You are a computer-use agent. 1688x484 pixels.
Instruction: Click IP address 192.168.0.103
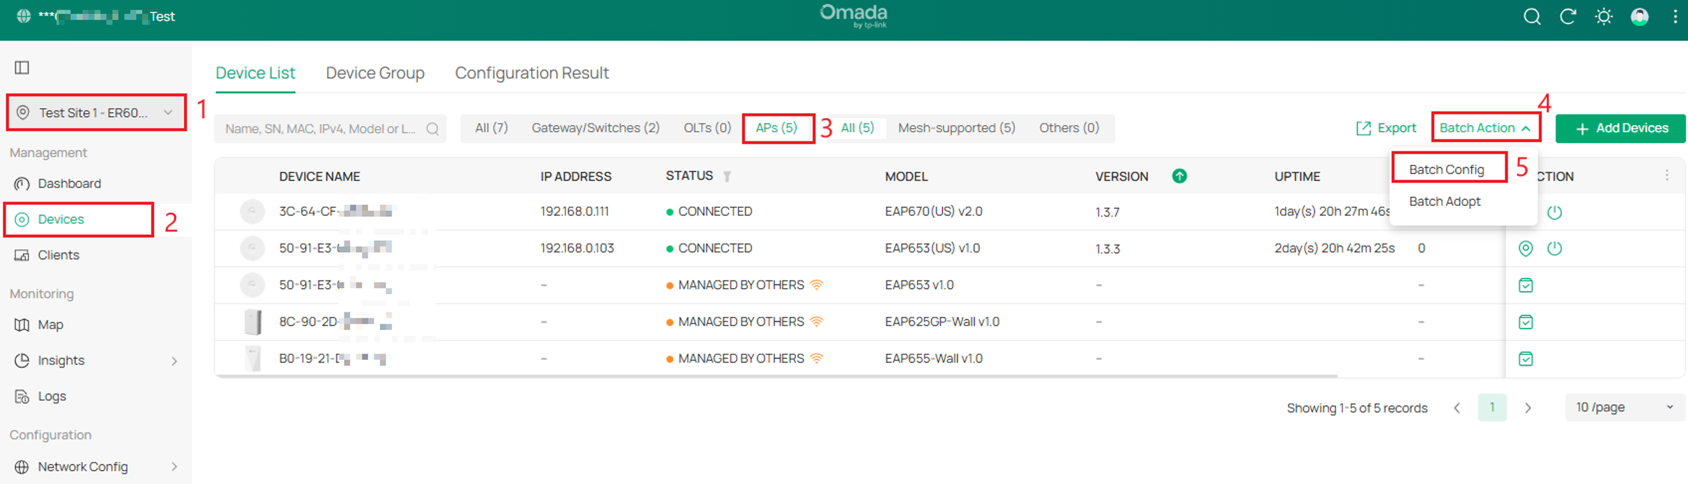(577, 248)
